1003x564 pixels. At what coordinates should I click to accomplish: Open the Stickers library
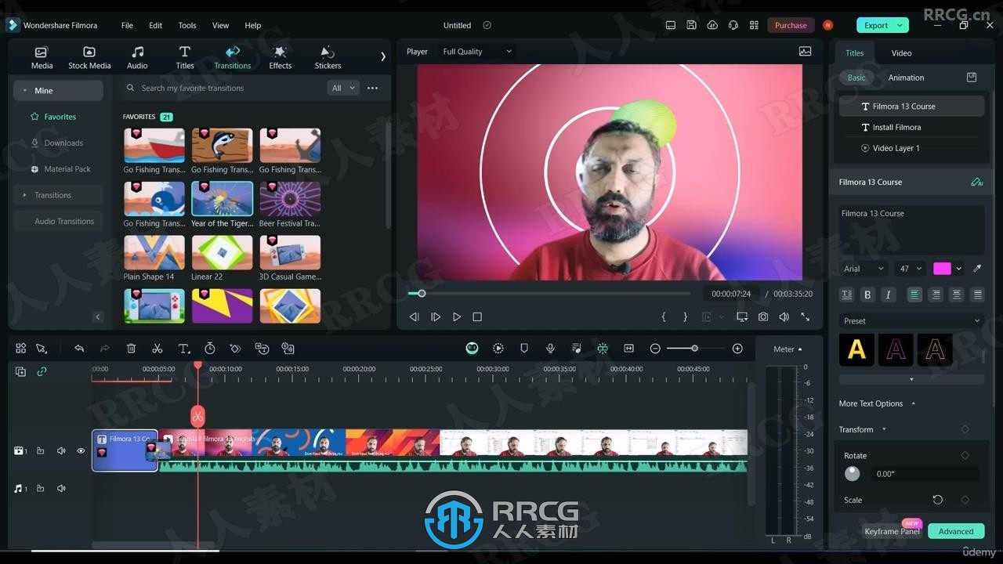[x=328, y=57]
